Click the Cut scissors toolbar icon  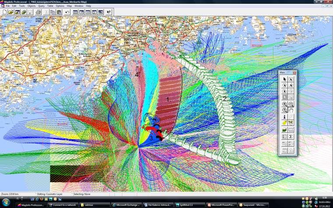[46, 12]
